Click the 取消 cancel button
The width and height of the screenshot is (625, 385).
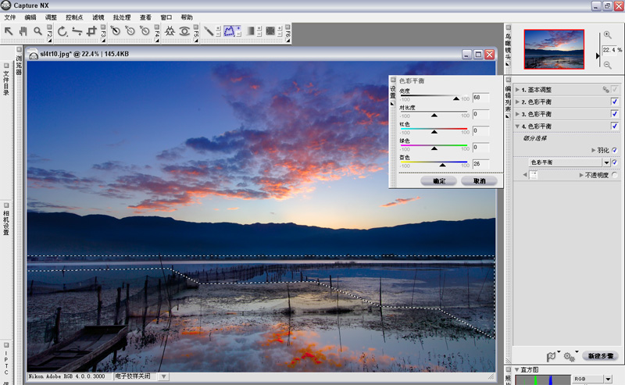click(x=479, y=181)
